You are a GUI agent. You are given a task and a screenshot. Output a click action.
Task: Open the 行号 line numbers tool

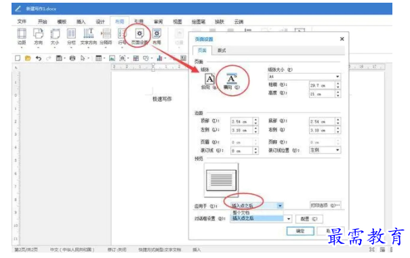pyautogui.click(x=122, y=37)
